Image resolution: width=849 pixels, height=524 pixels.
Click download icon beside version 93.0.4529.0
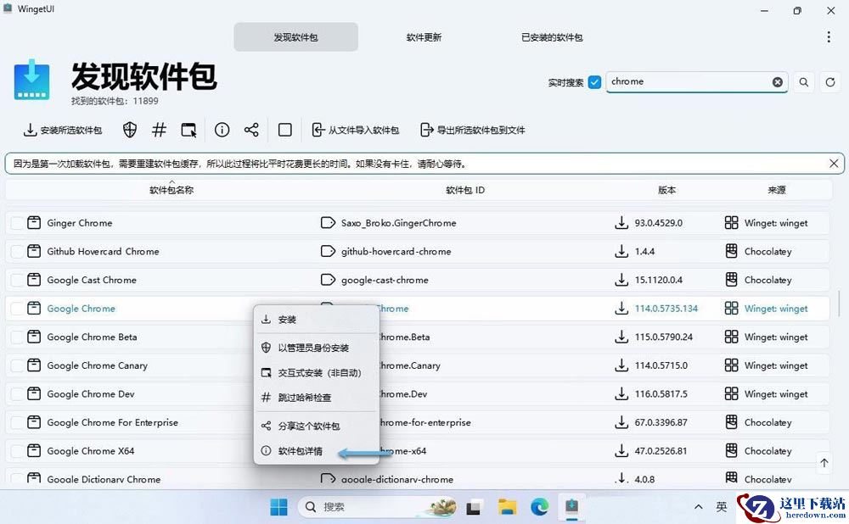[621, 223]
